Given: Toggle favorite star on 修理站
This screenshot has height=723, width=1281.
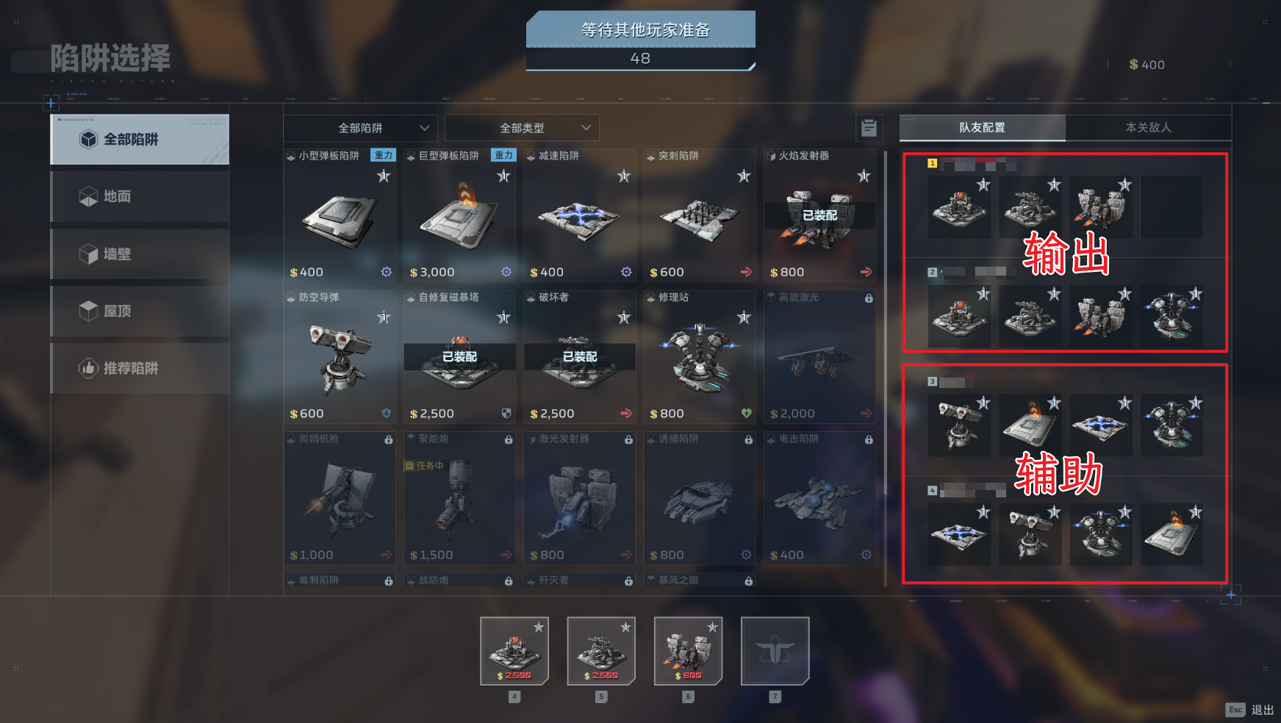Looking at the screenshot, I should 744,317.
